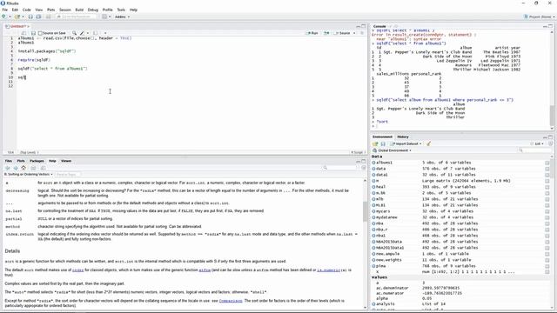Create a new file with toolbar icon
Screen dimensions: 557x313
(4, 17)
